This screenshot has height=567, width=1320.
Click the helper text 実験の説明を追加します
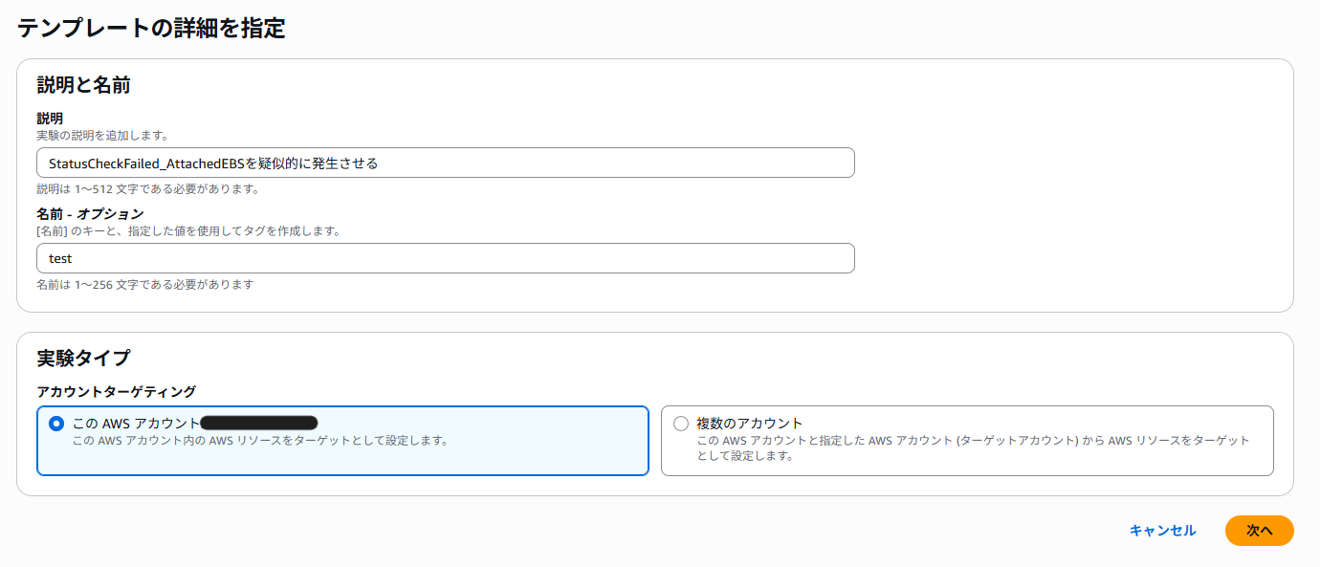[x=102, y=136]
